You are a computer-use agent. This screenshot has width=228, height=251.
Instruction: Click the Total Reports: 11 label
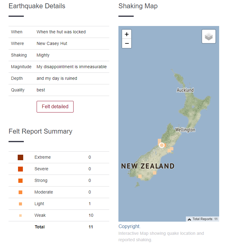(205, 219)
